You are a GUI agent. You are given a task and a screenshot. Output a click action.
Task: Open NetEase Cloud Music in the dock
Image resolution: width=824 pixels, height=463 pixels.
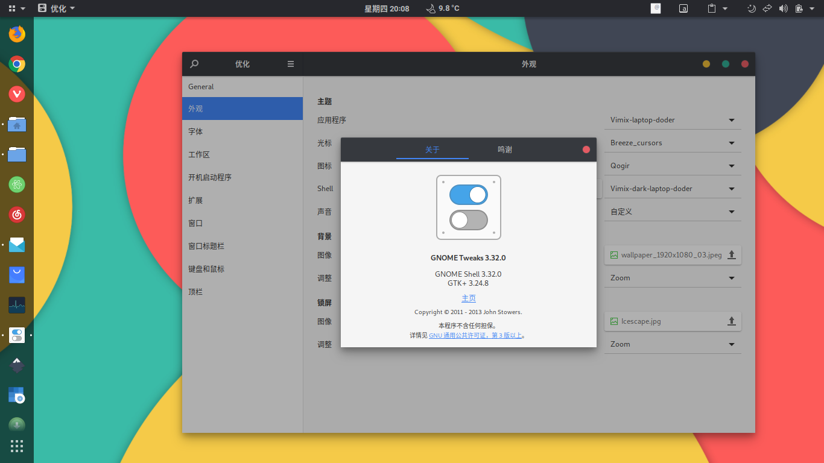coord(16,215)
